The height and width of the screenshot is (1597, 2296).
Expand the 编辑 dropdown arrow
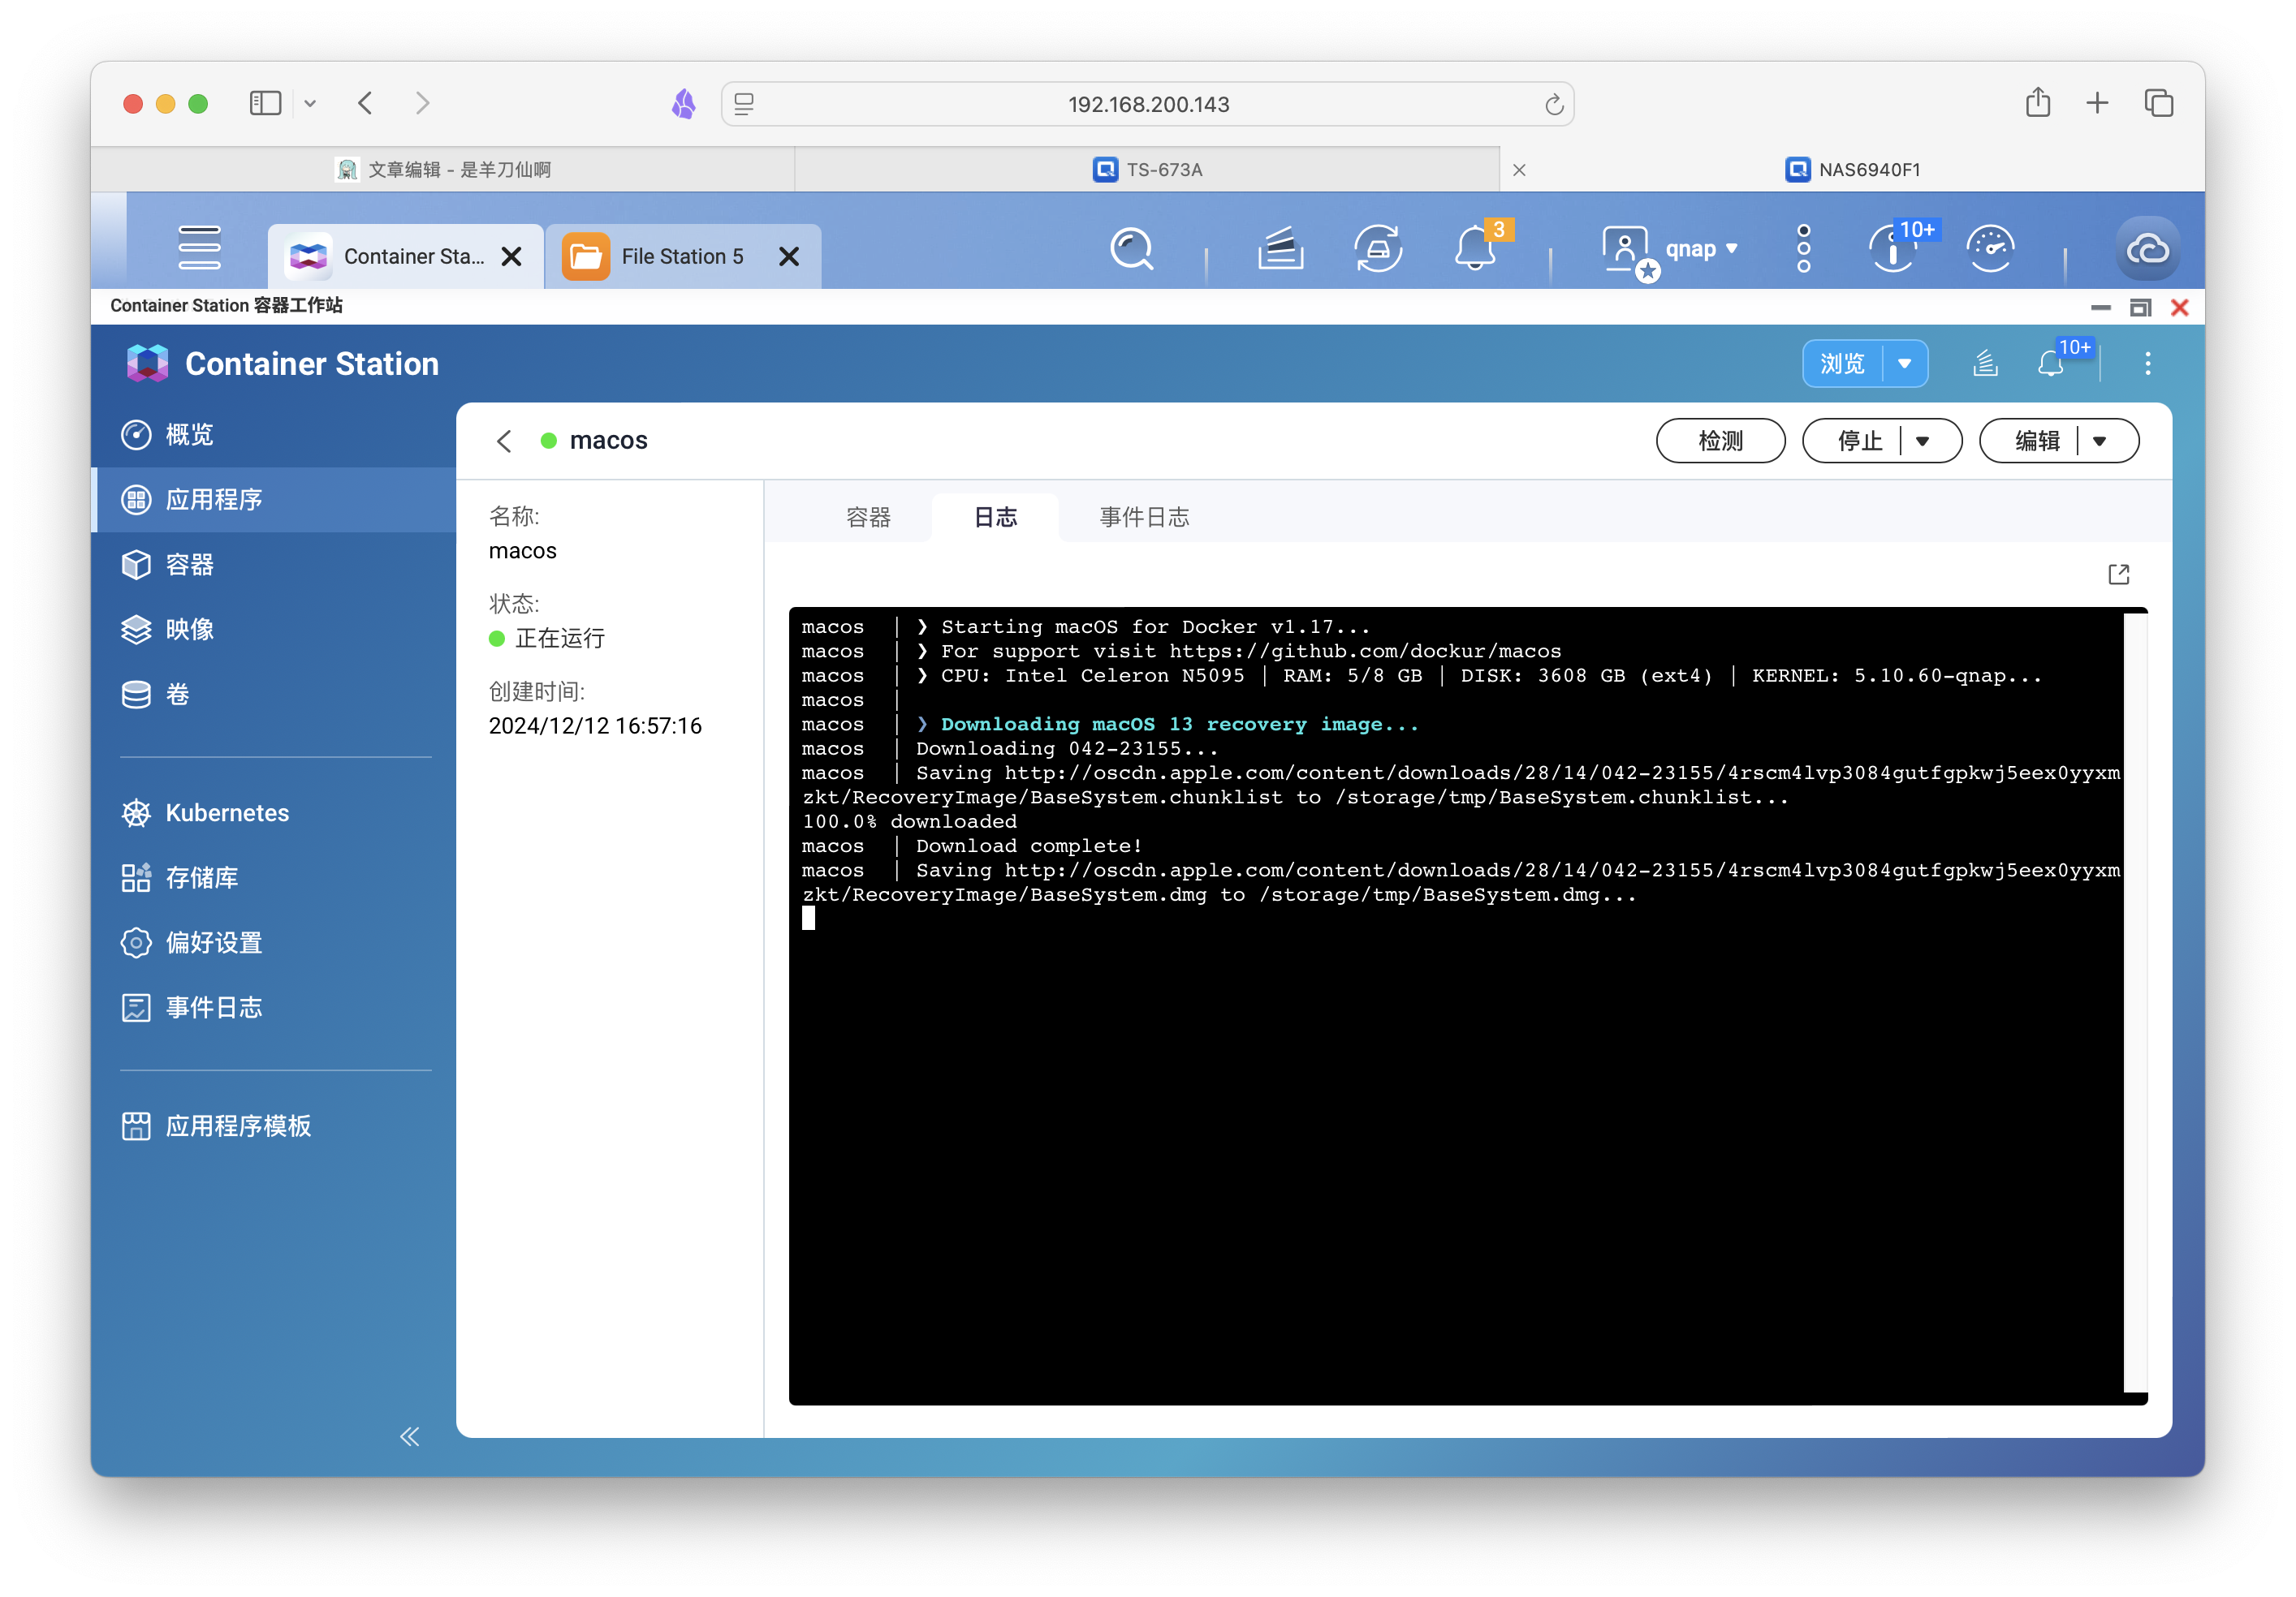[x=2099, y=441]
